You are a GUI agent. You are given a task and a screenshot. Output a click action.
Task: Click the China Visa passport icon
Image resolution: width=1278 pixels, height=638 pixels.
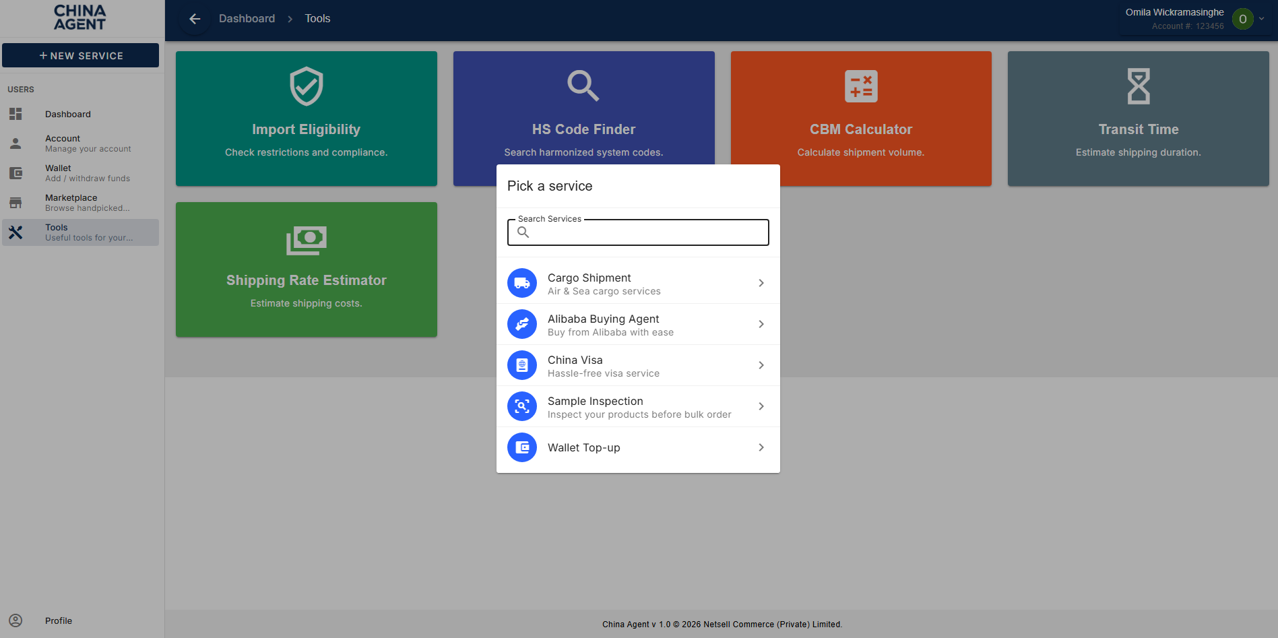click(x=521, y=365)
